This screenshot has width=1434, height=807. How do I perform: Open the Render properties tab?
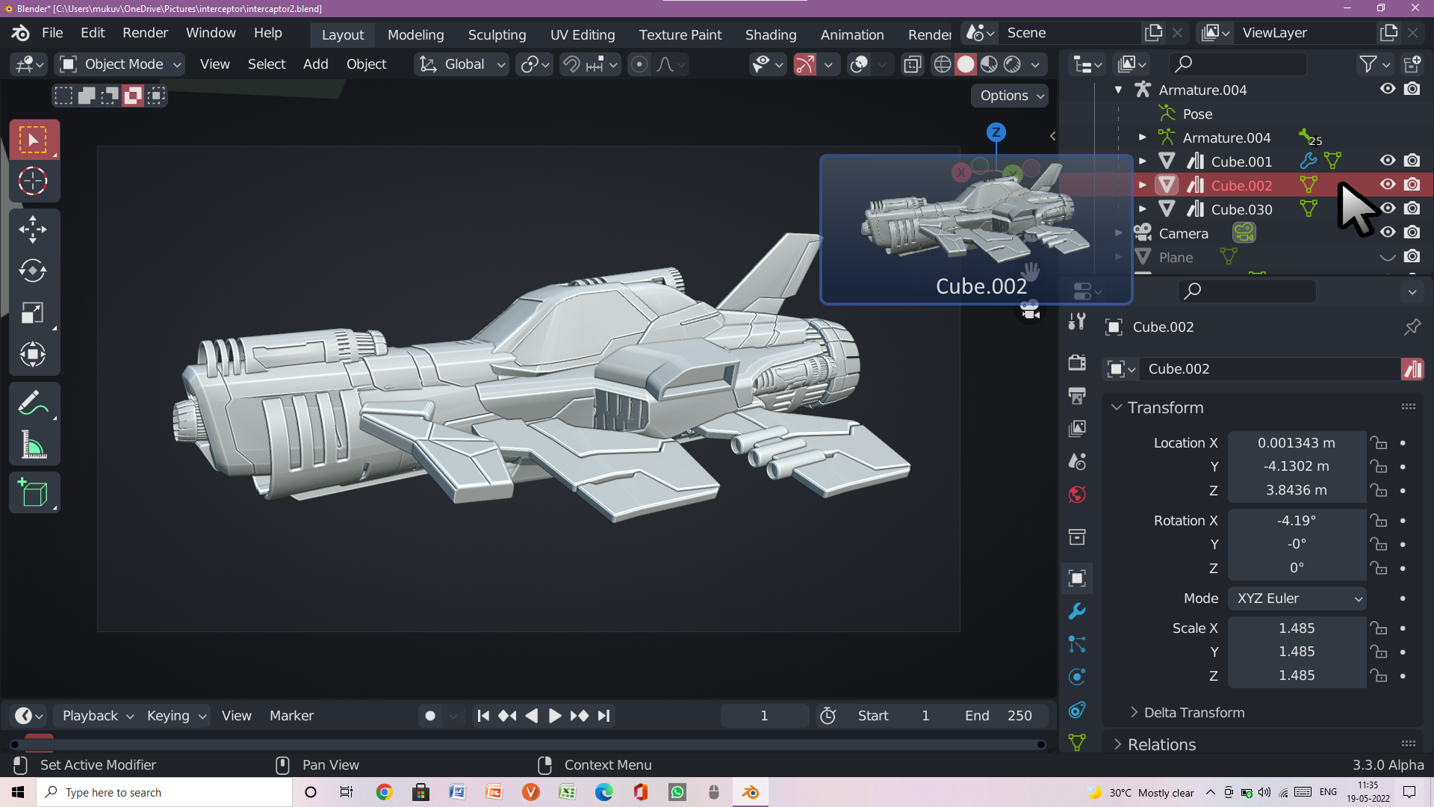[1077, 363]
